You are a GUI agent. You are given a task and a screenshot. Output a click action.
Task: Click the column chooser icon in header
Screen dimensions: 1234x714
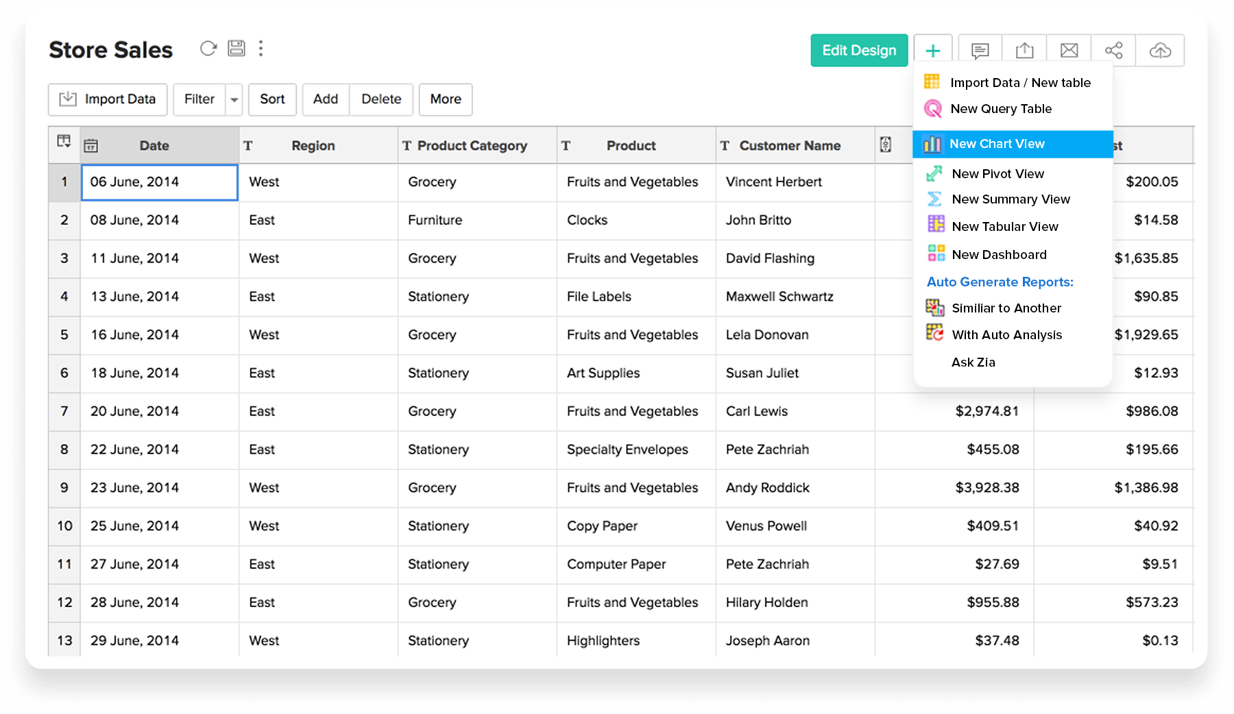coord(64,141)
